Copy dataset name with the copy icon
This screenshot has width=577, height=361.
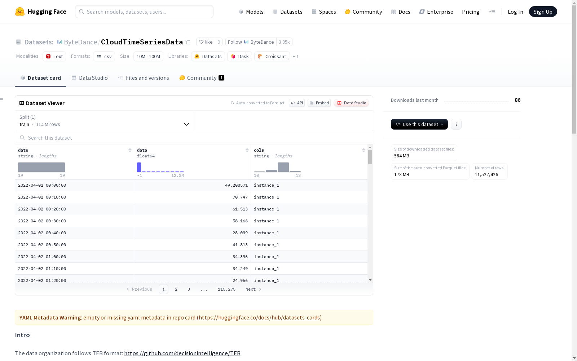[188, 42]
